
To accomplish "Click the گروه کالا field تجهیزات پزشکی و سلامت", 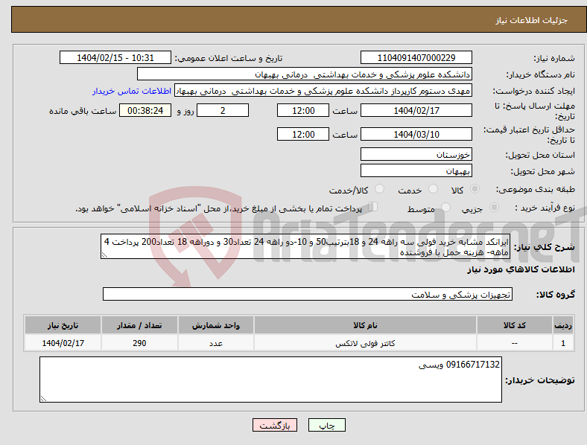I will pyautogui.click(x=308, y=294).
